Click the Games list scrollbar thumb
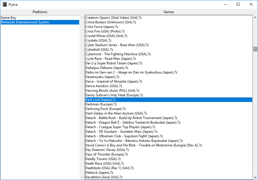This screenshot has height=180, width=258. [x=255, y=49]
